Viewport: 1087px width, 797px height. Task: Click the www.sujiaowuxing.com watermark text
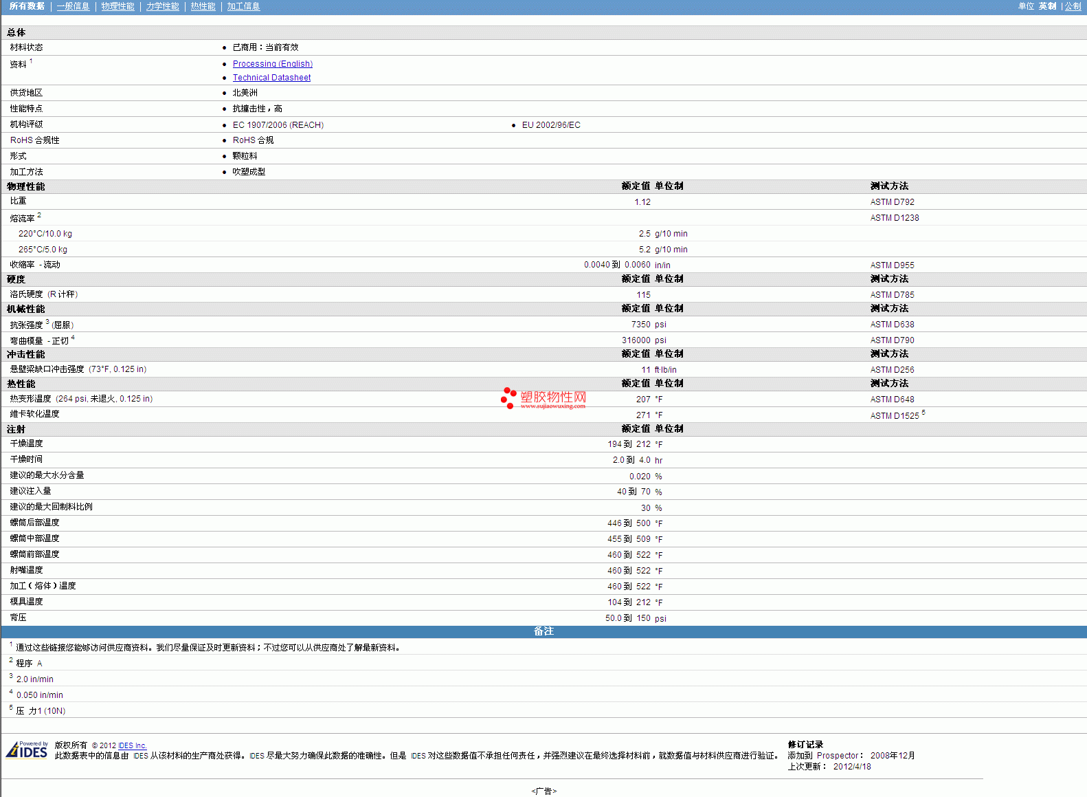pyautogui.click(x=553, y=406)
